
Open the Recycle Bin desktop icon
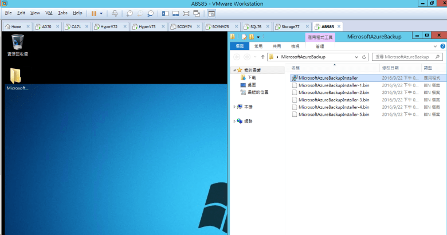point(17,44)
